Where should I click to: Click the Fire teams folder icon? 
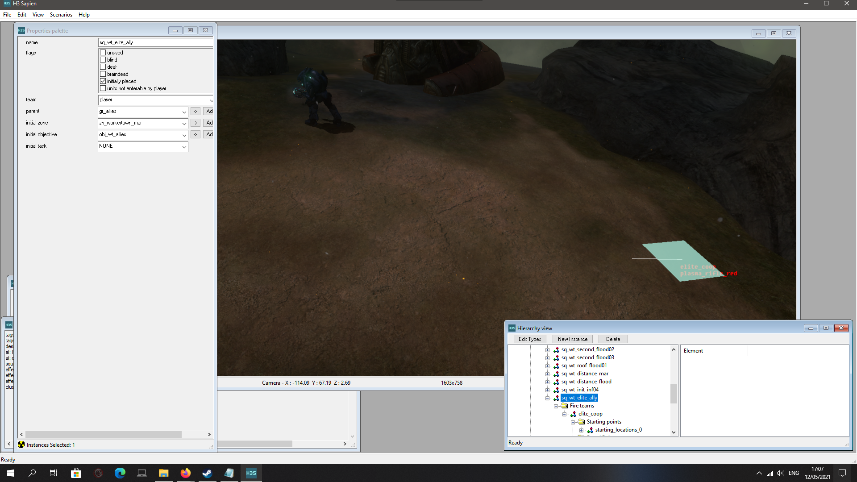coord(565,406)
